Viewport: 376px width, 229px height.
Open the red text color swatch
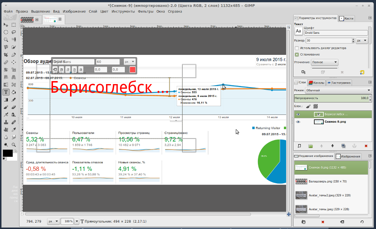(133, 69)
